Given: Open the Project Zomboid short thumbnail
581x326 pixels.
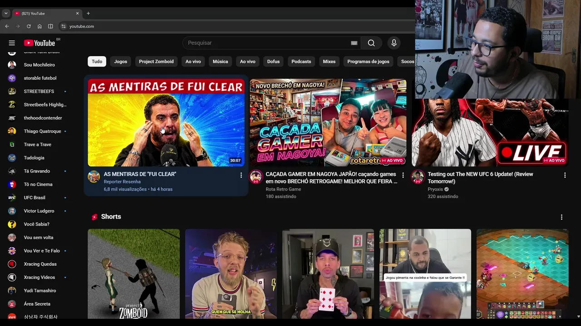Looking at the screenshot, I should 134,274.
